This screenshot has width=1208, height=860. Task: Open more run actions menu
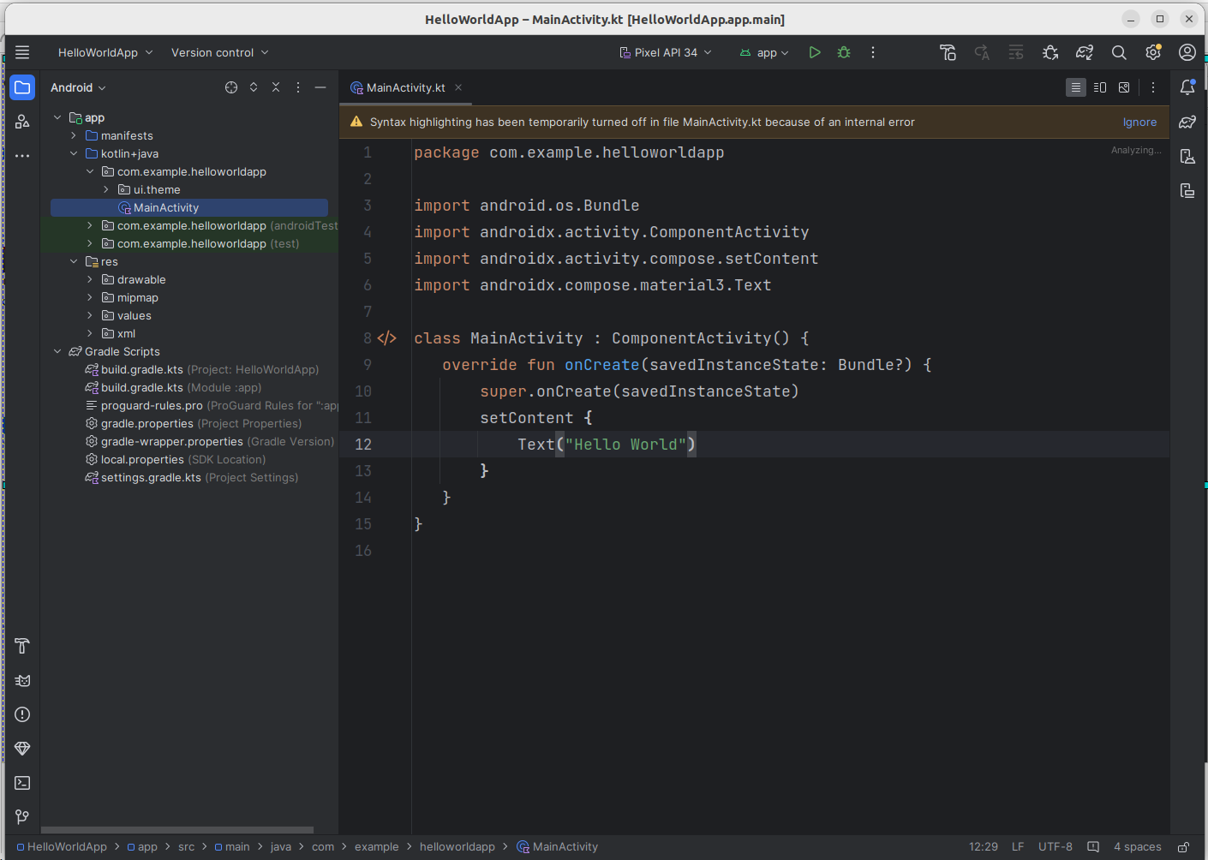point(873,52)
